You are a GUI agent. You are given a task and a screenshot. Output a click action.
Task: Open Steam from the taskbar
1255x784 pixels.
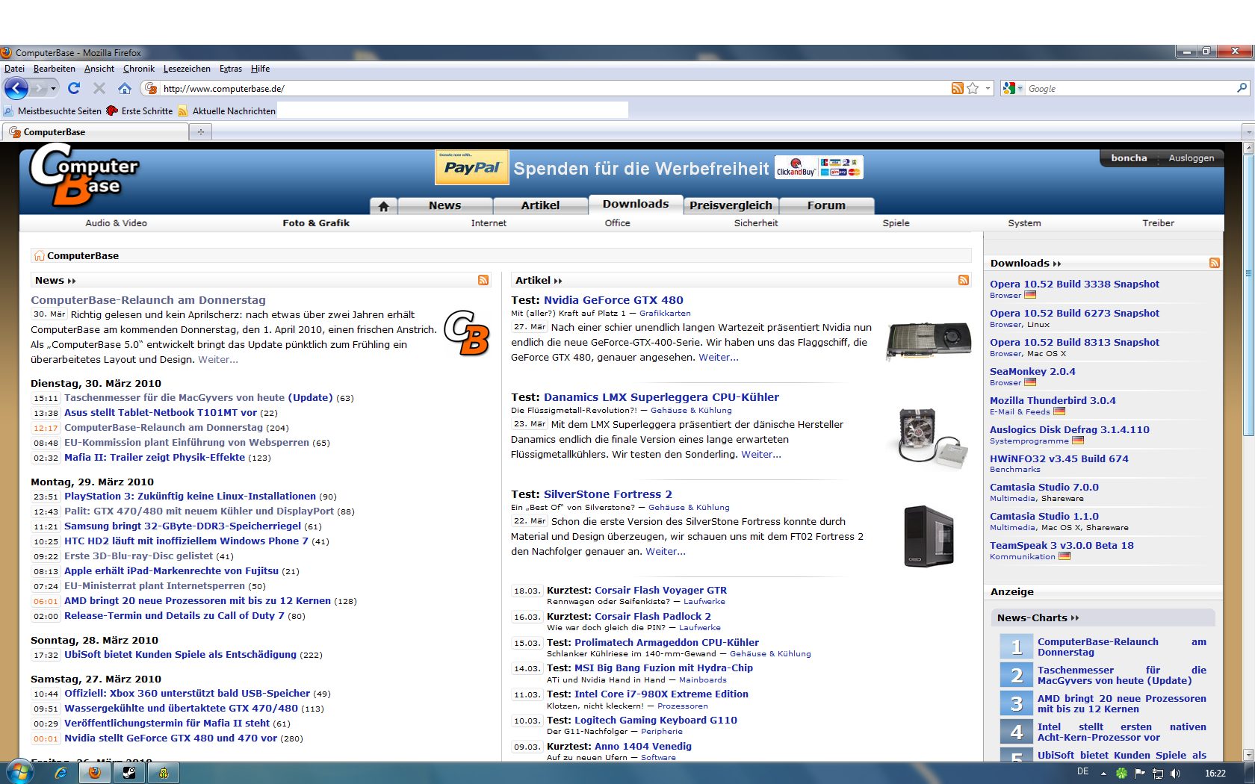tap(129, 773)
